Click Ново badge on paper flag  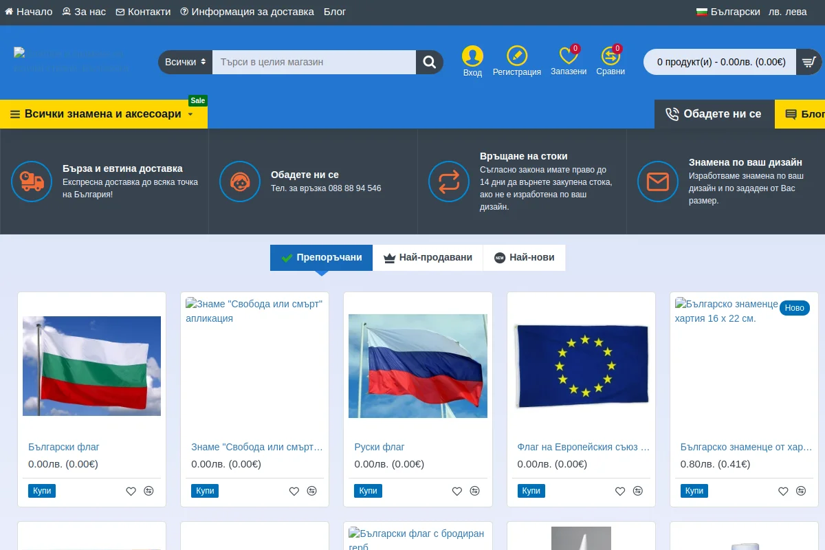point(794,308)
